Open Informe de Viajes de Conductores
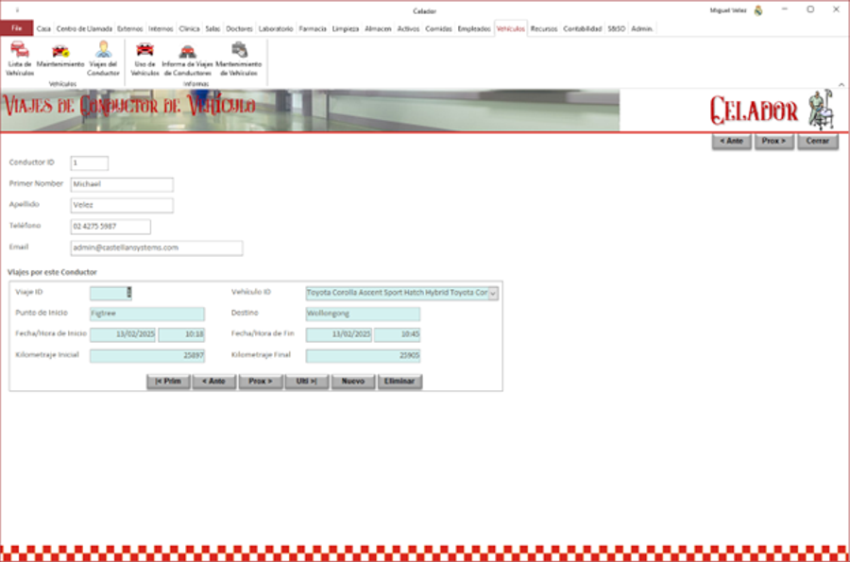850x562 pixels. coord(187,58)
